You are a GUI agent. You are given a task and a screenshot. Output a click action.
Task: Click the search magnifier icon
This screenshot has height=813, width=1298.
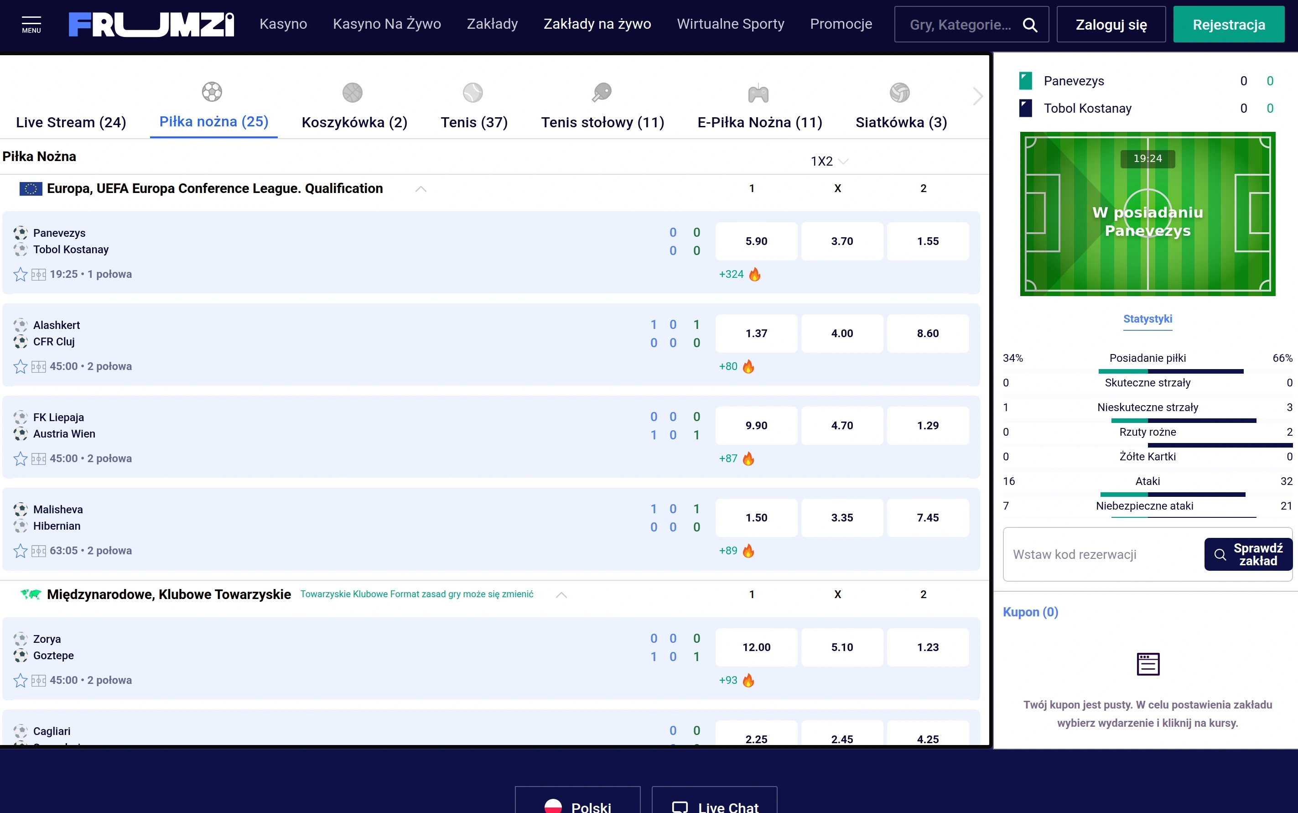[x=1029, y=25]
